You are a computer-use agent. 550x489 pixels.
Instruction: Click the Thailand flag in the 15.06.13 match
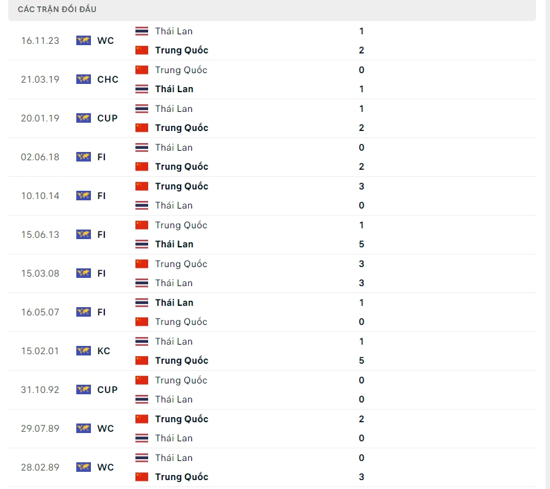pos(142,244)
